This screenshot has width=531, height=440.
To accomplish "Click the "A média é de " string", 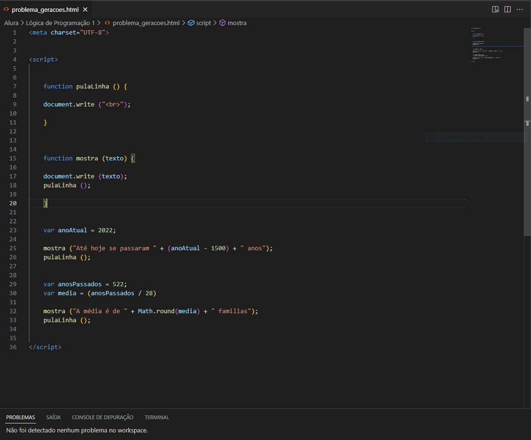I will click(100, 311).
